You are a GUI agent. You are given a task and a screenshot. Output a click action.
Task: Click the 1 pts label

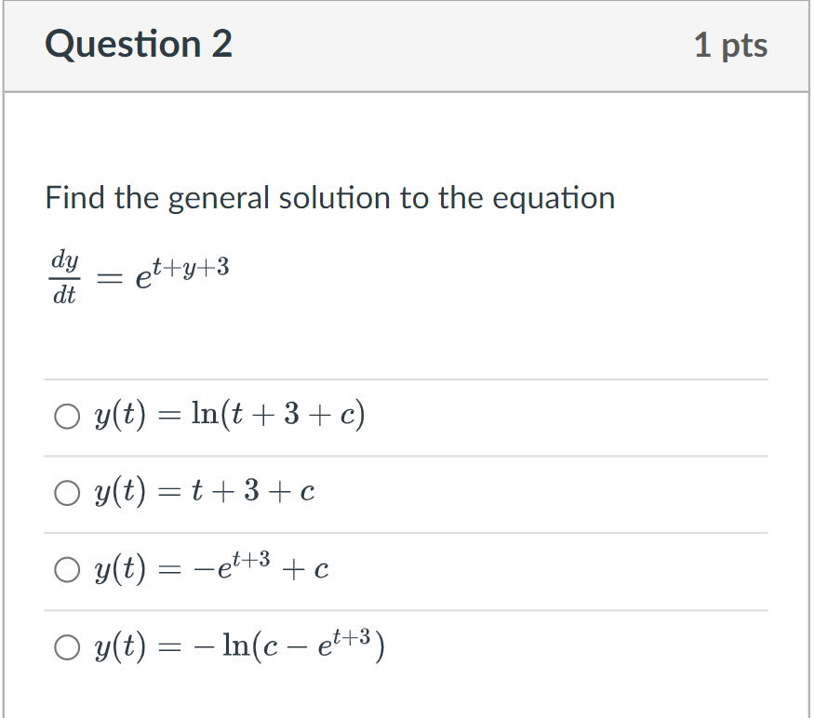pyautogui.click(x=732, y=44)
